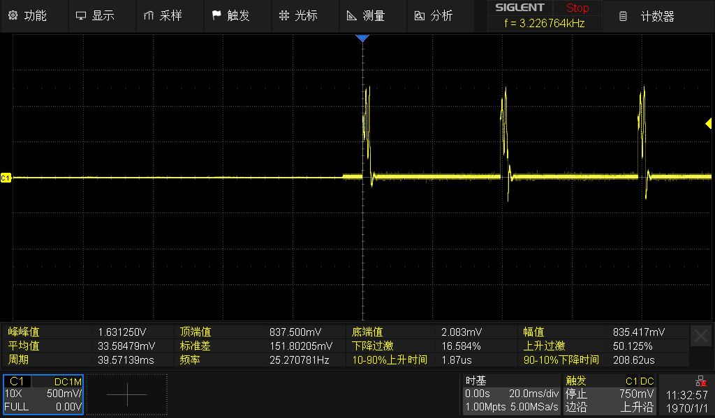Add a new channel with plus box
Viewport: 715px width, 418px height.
(x=127, y=394)
